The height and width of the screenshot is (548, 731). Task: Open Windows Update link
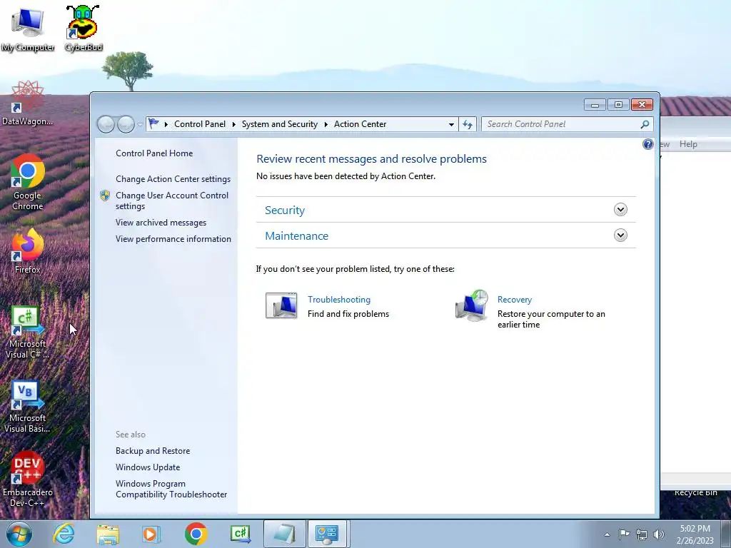[x=148, y=467]
